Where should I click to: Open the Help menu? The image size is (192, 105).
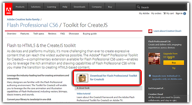[65, 7]
